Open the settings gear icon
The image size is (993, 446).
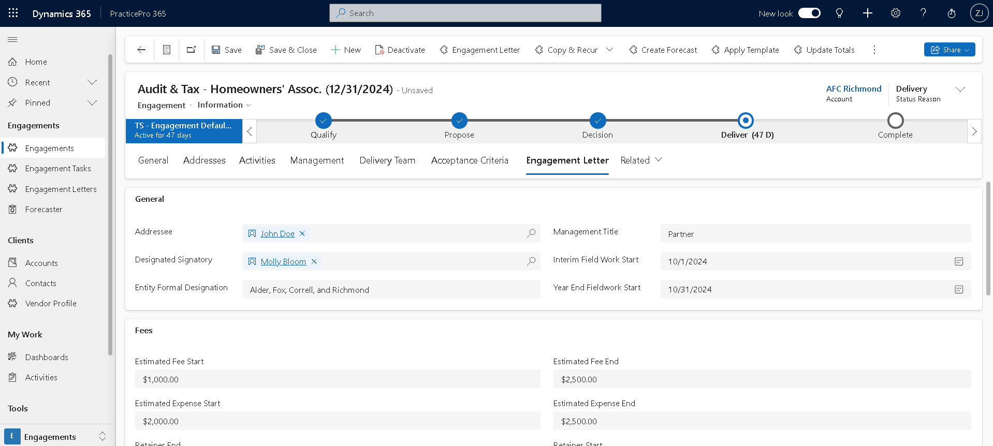(895, 13)
